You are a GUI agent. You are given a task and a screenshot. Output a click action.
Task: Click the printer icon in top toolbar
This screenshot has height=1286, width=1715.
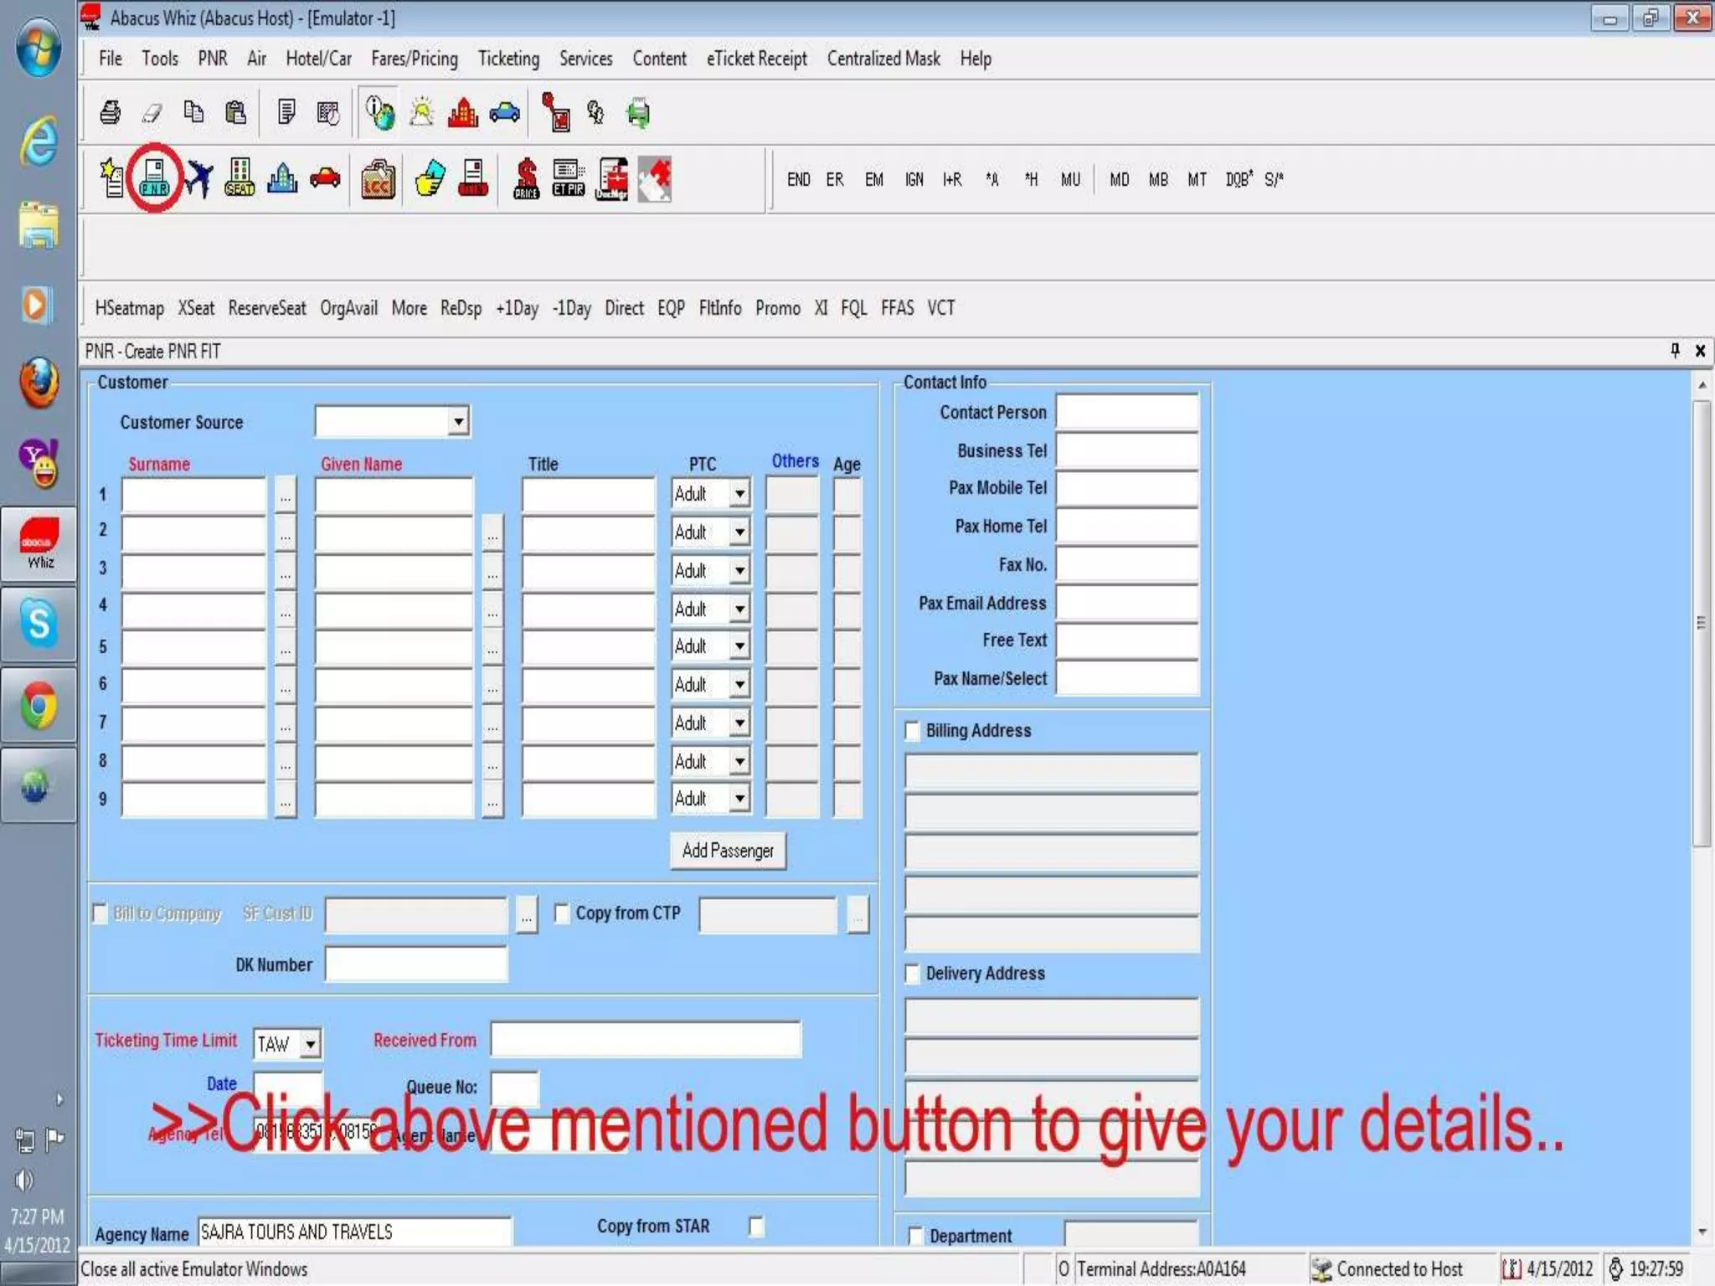tap(110, 112)
